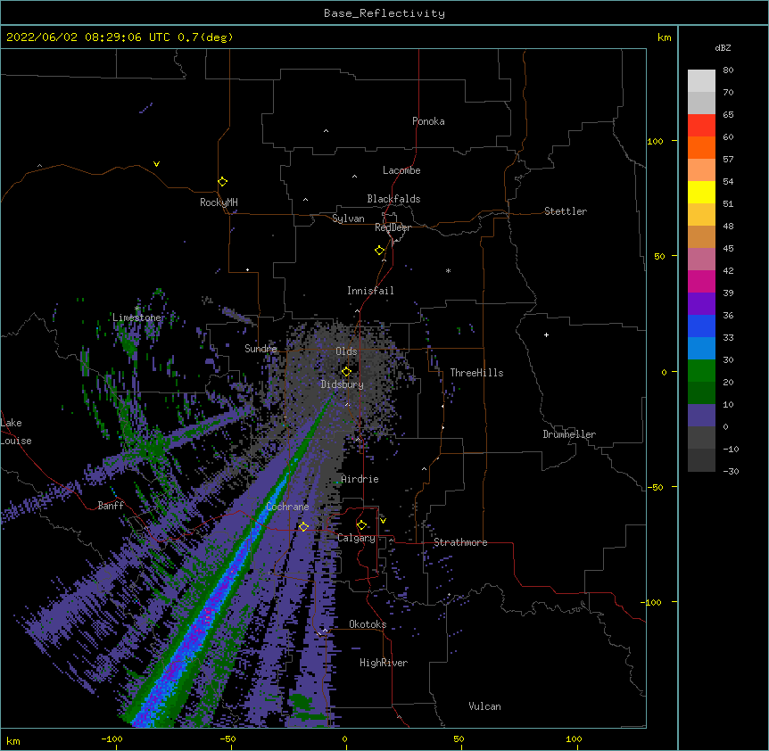Select the 65 dBZ red color swatch
Image resolution: width=769 pixels, height=751 pixels.
tap(701, 125)
